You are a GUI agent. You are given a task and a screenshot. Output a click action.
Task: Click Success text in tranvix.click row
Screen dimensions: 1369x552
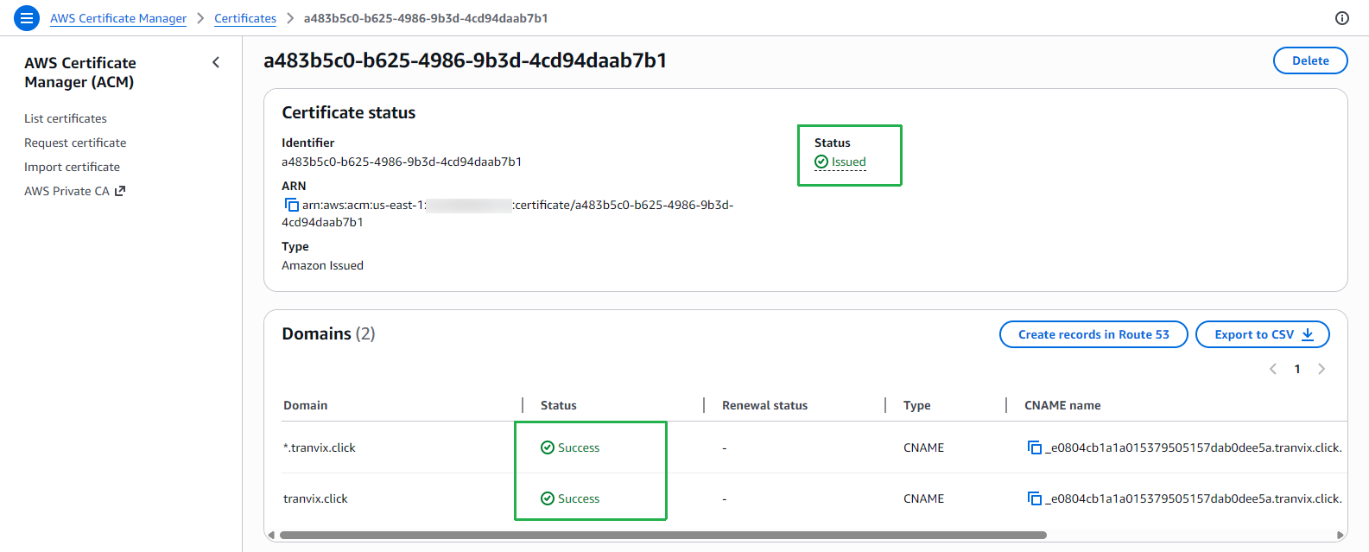pyautogui.click(x=579, y=498)
